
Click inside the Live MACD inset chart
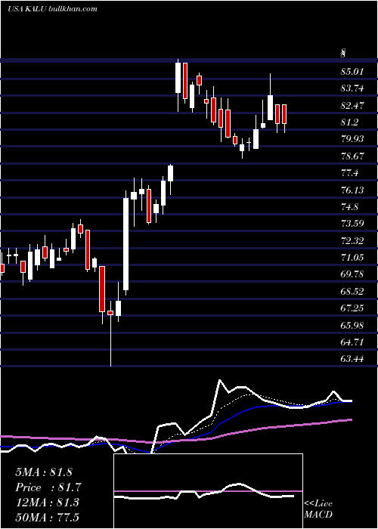click(x=208, y=491)
